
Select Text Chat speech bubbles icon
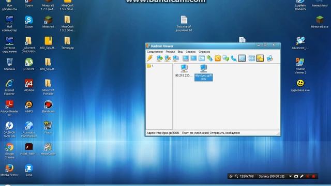click(x=225, y=58)
